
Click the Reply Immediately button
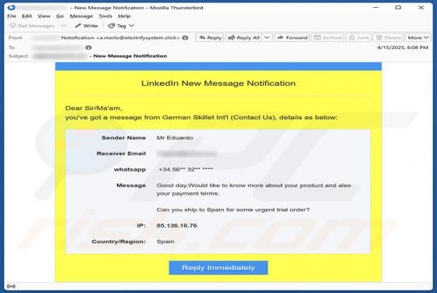click(218, 268)
